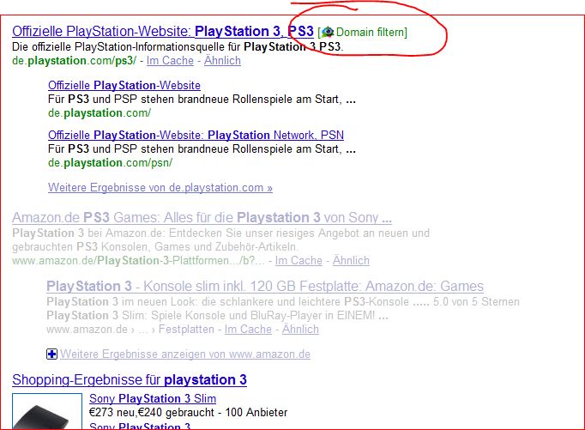Click 'Weitere Ergebnisse von de.playstation.com »'
Viewport: 585px width, 430px height.
(x=160, y=187)
